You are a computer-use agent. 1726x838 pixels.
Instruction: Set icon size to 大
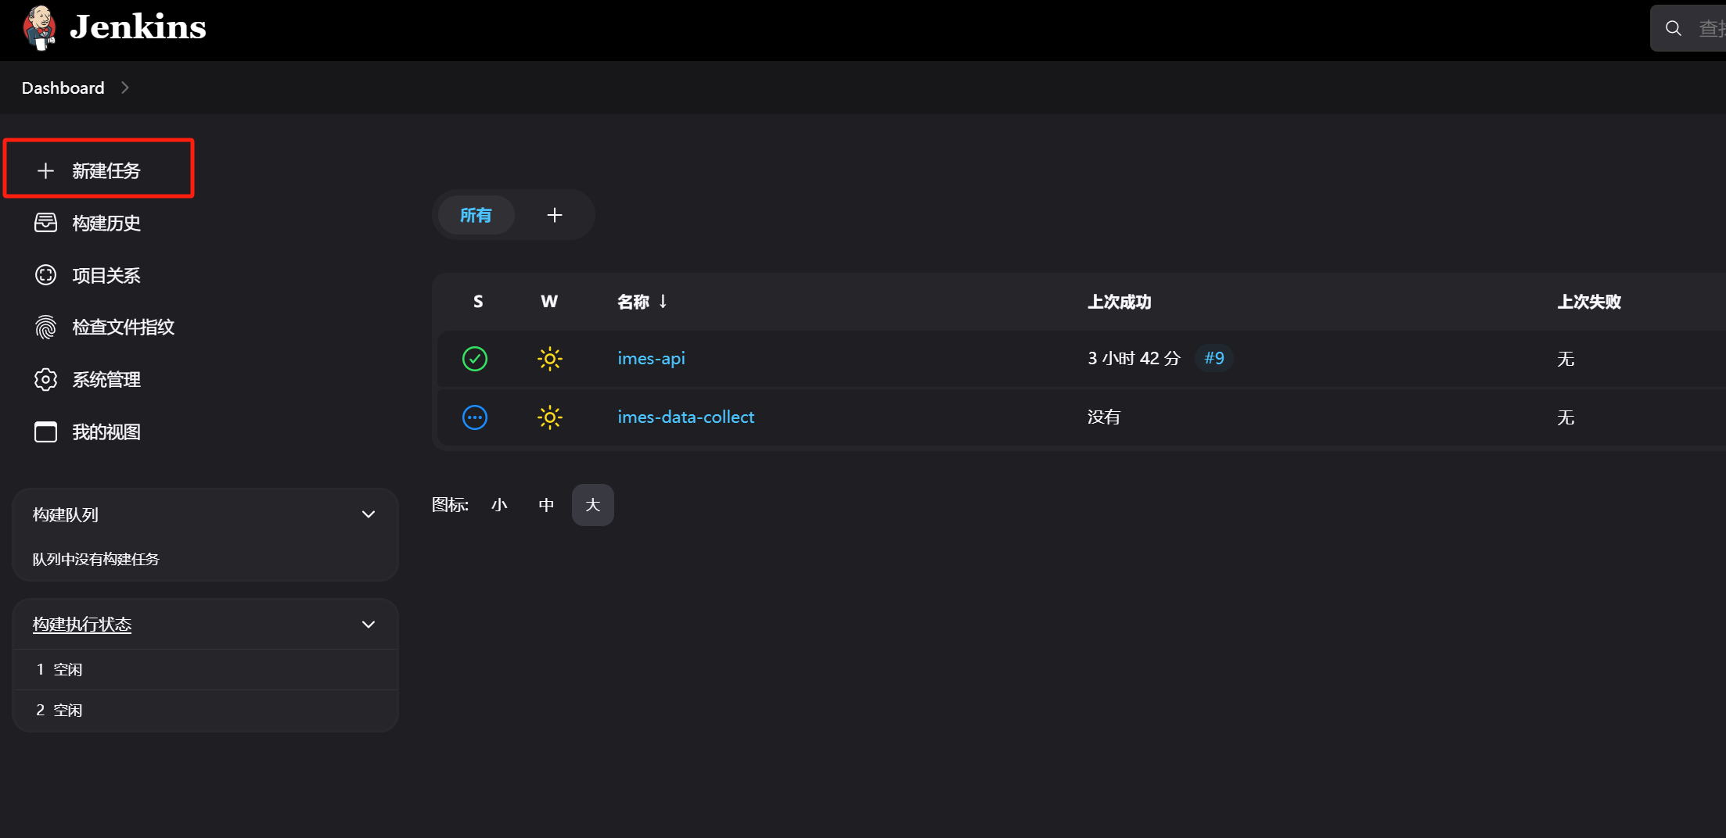(593, 505)
